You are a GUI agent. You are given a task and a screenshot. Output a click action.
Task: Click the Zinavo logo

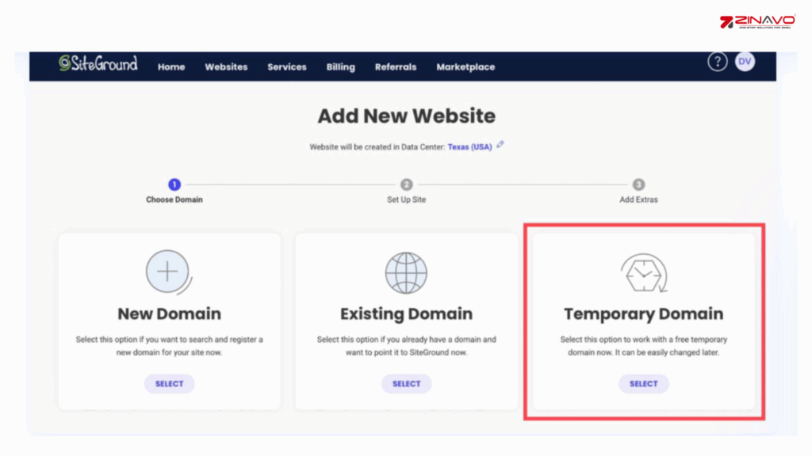(x=757, y=22)
